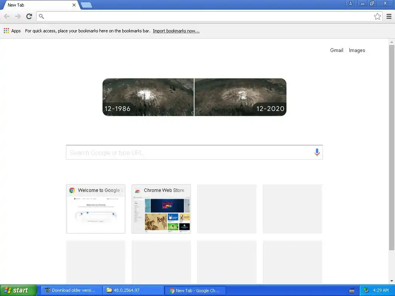Reload the page with the refresh icon
395x296 pixels.
tap(29, 16)
